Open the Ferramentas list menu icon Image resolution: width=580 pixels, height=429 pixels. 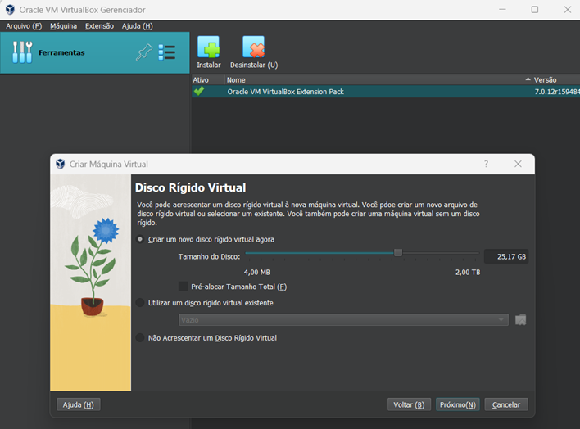click(x=167, y=52)
